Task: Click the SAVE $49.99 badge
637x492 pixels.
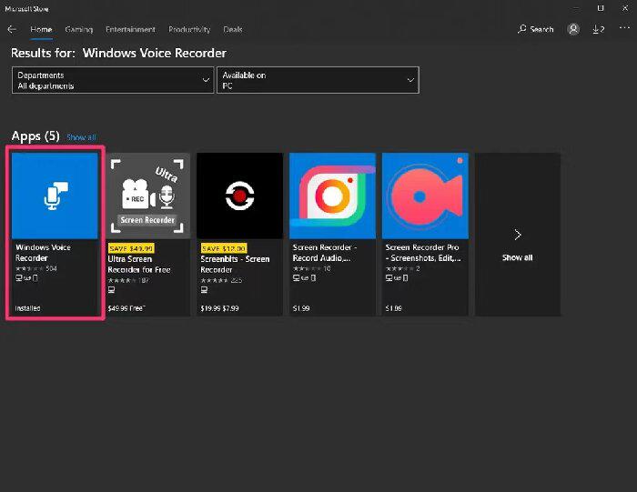Action: pyautogui.click(x=131, y=248)
